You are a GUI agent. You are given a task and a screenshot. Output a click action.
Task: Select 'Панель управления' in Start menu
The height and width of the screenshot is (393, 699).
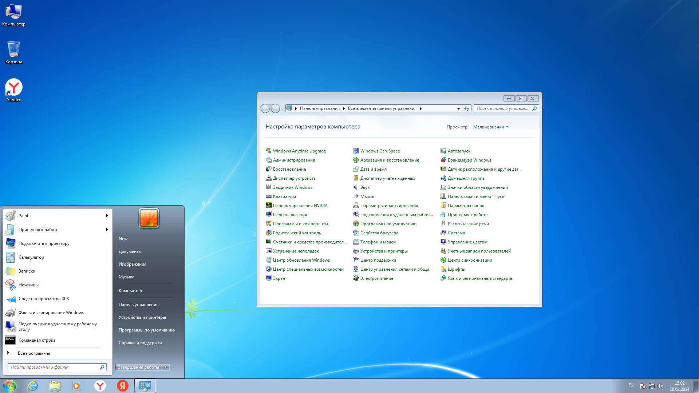point(138,305)
